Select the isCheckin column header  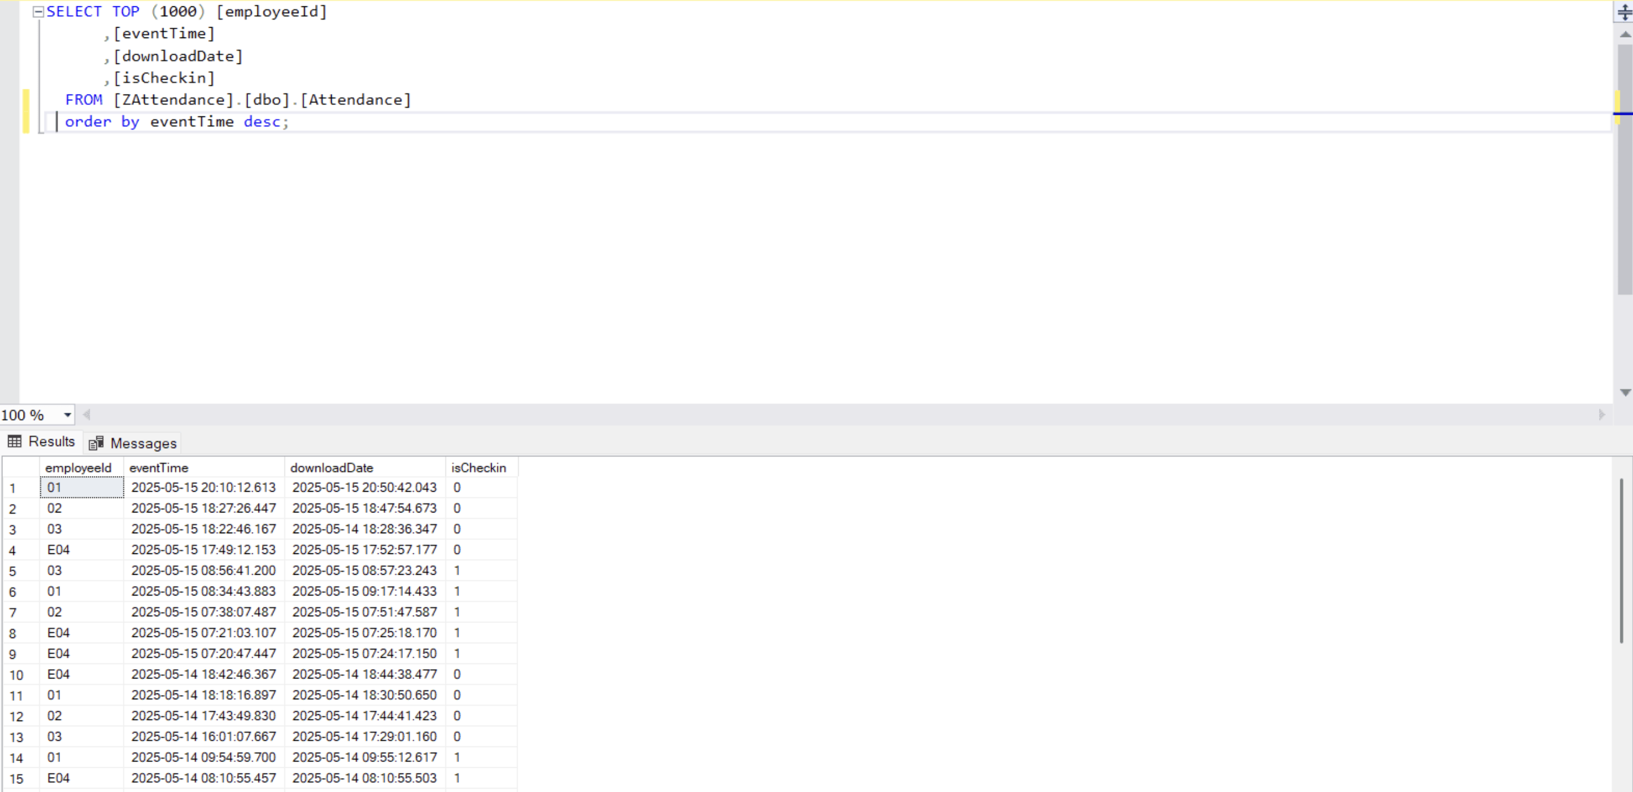point(478,468)
